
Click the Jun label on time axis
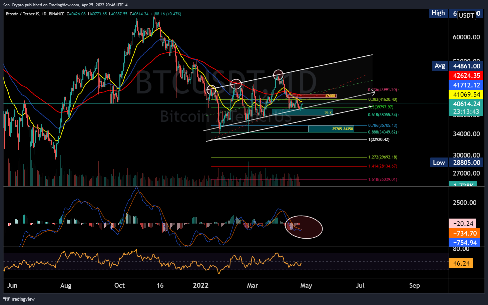point(12,285)
